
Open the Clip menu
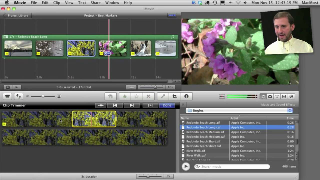pos(57,3)
